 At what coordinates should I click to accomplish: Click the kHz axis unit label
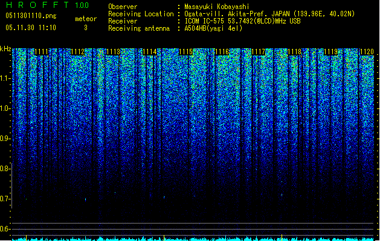[x=5, y=49]
